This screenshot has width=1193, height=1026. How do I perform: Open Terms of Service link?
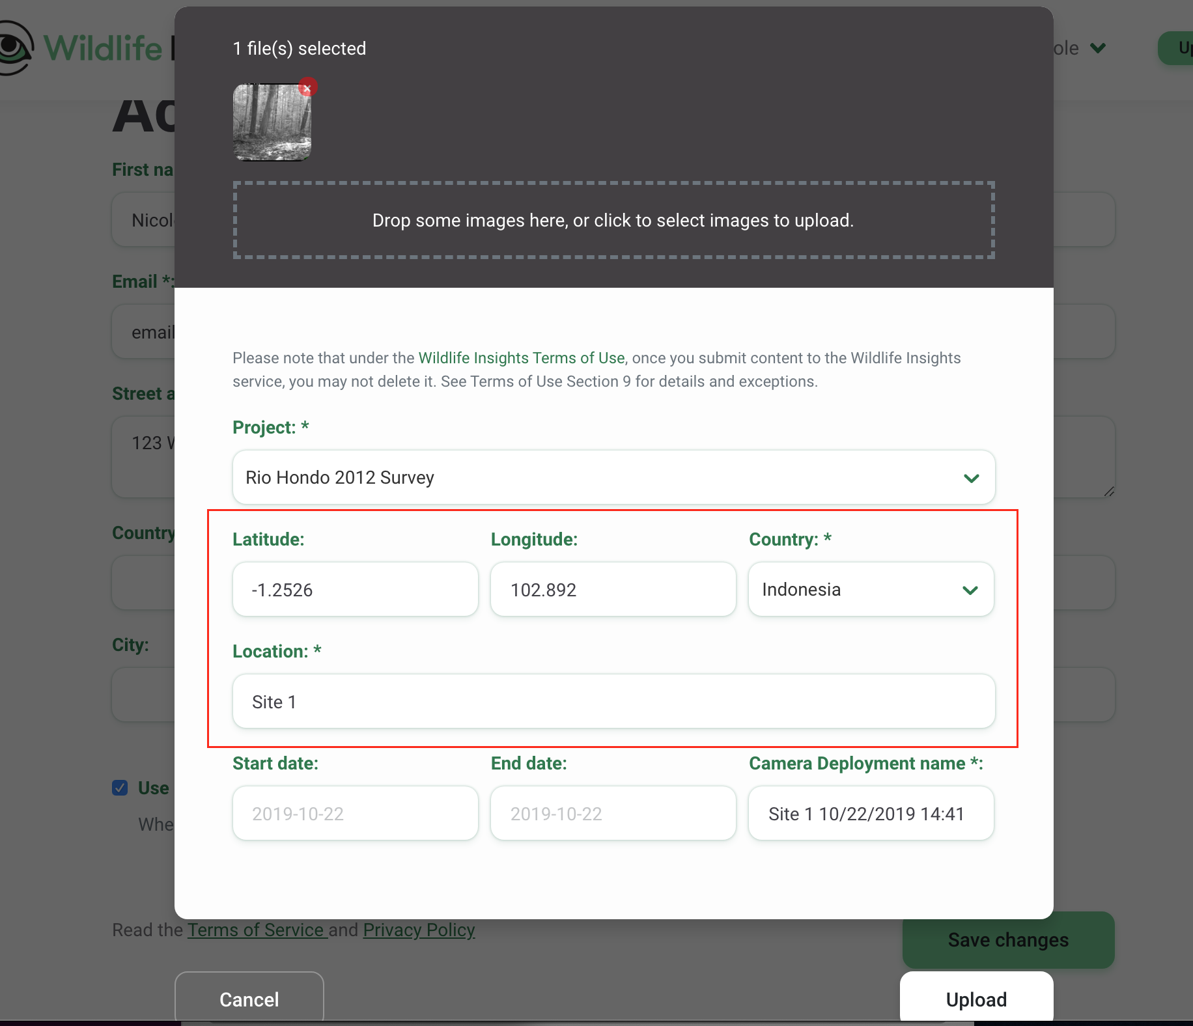click(257, 930)
